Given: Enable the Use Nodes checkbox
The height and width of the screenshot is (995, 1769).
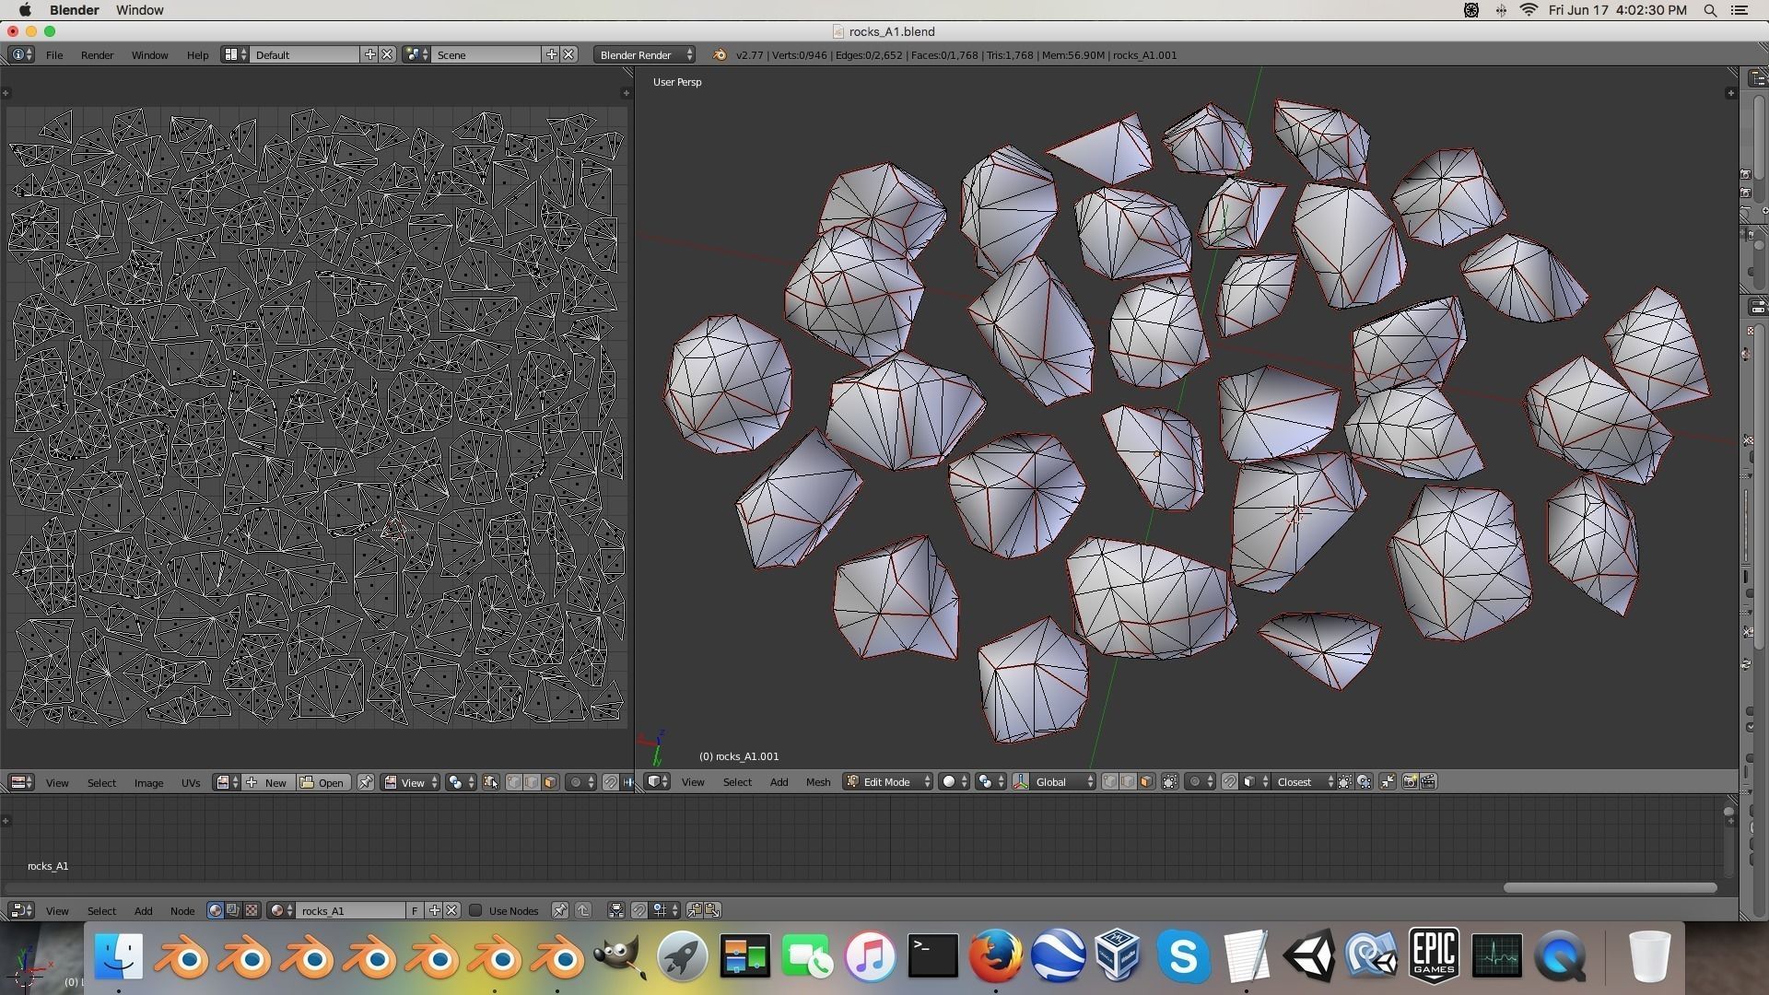Looking at the screenshot, I should (x=475, y=910).
